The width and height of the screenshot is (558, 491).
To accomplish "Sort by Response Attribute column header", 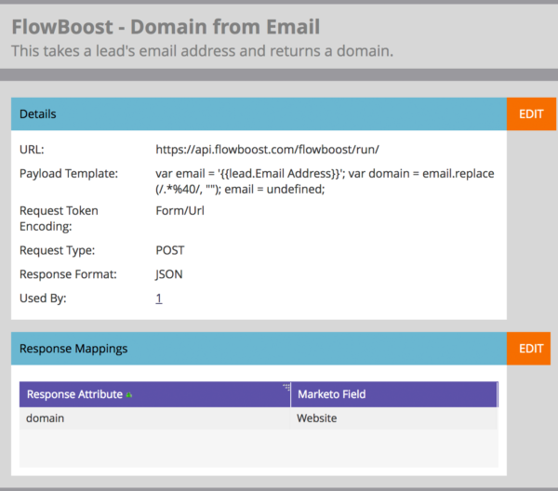I will tap(155, 394).
